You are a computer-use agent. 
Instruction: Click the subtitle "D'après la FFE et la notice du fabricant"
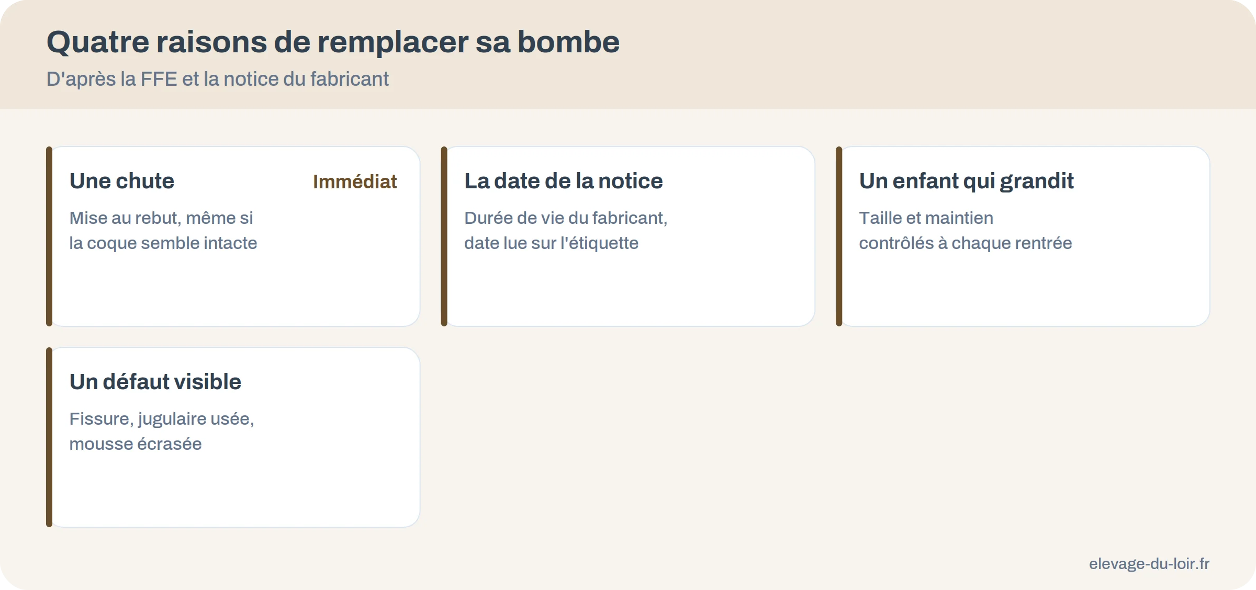[x=217, y=79]
